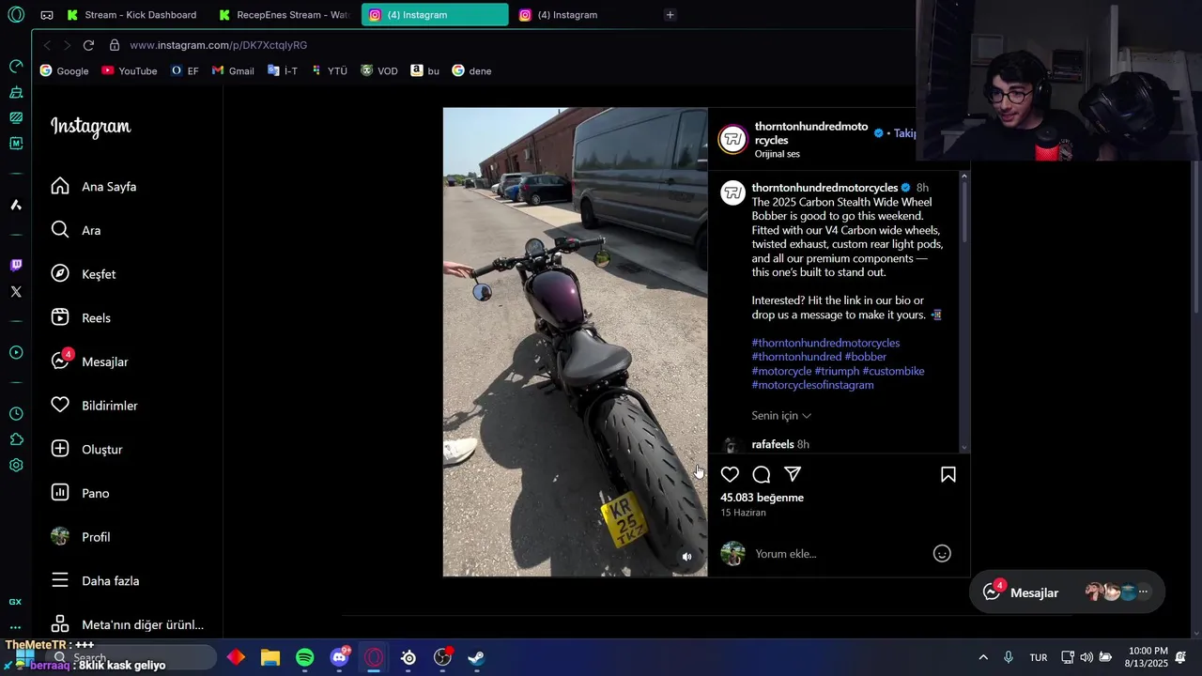This screenshot has height=676, width=1202.
Task: Click the comment bubble icon
Action: tap(762, 474)
